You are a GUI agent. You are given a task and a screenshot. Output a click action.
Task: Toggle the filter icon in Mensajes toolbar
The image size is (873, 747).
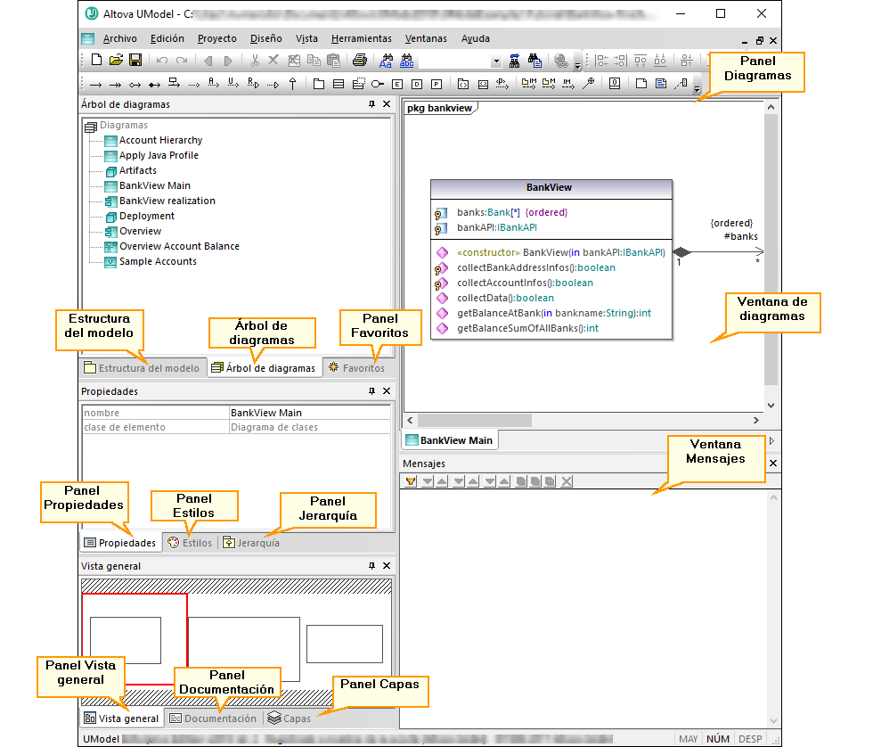point(411,481)
